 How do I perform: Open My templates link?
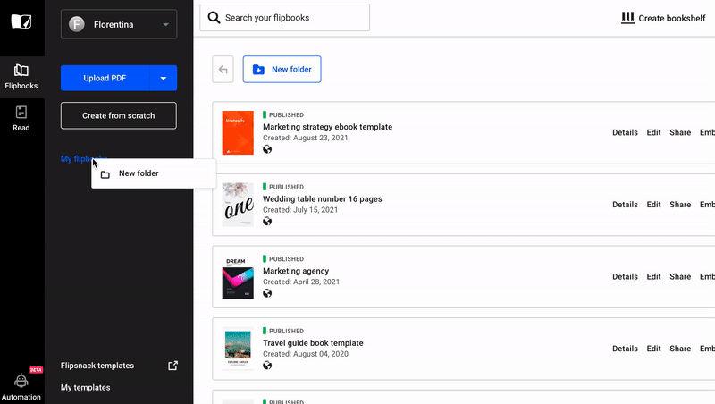tap(85, 388)
